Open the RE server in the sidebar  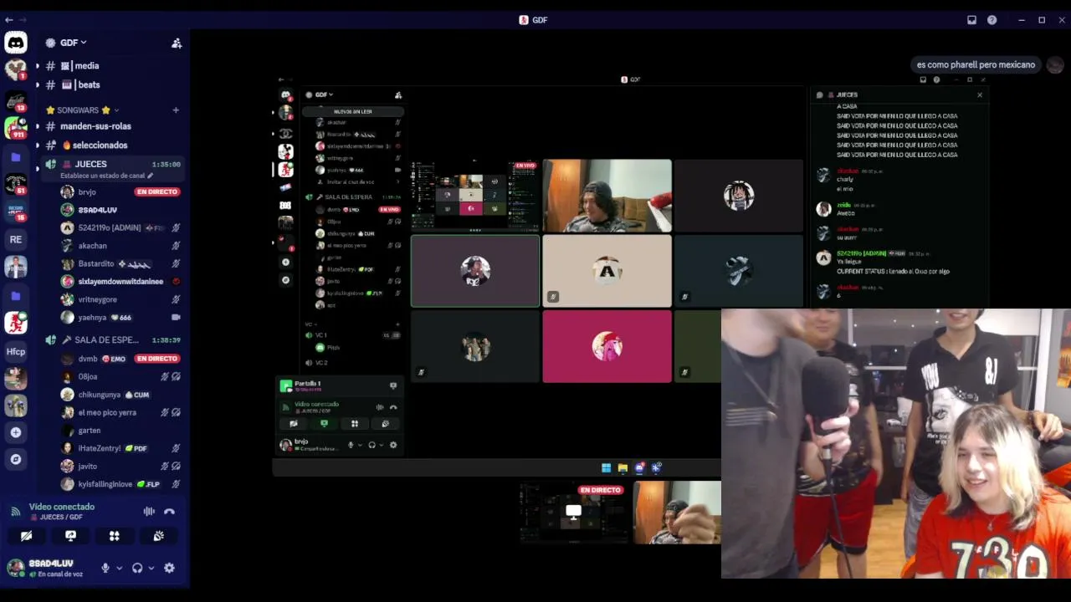pyautogui.click(x=16, y=239)
